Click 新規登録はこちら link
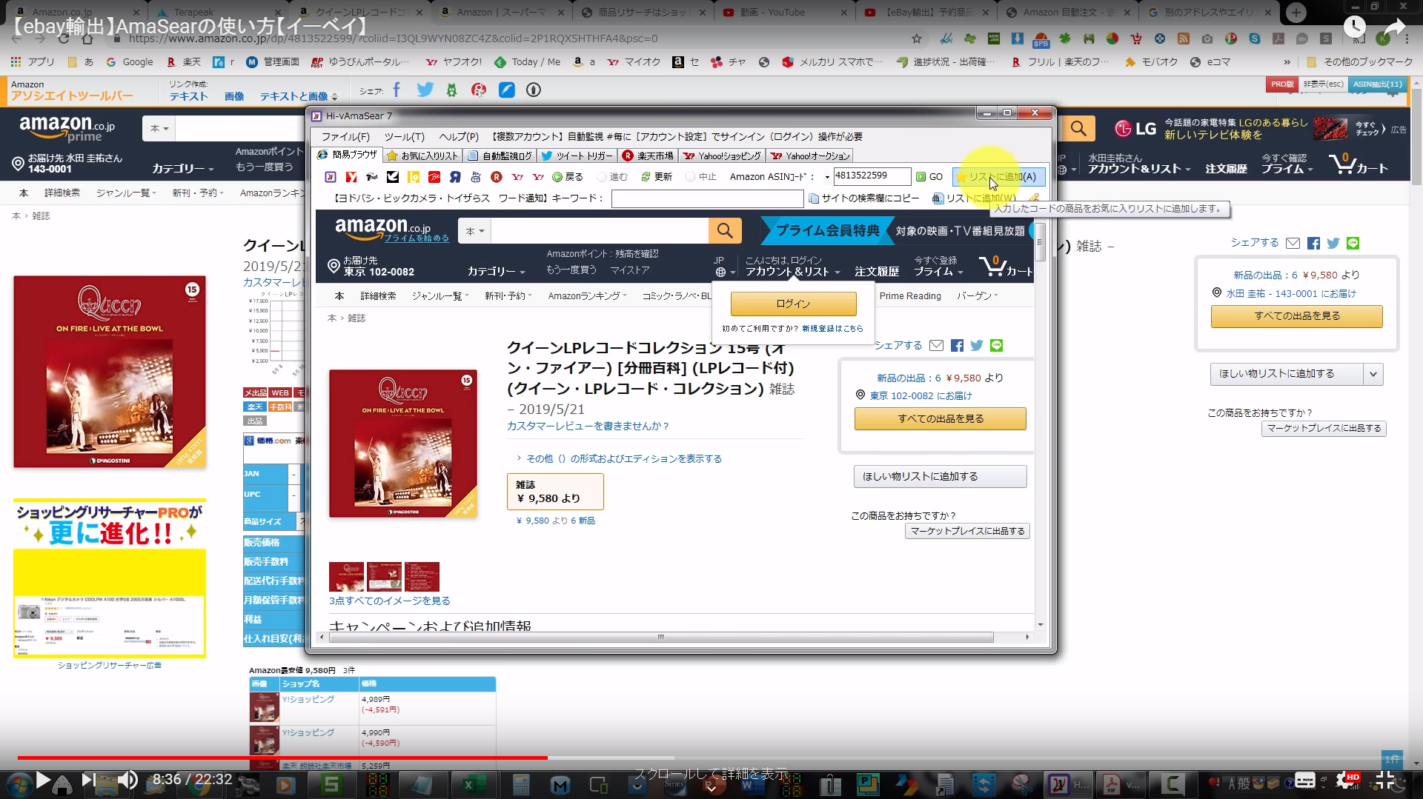This screenshot has height=799, width=1423. (x=832, y=329)
